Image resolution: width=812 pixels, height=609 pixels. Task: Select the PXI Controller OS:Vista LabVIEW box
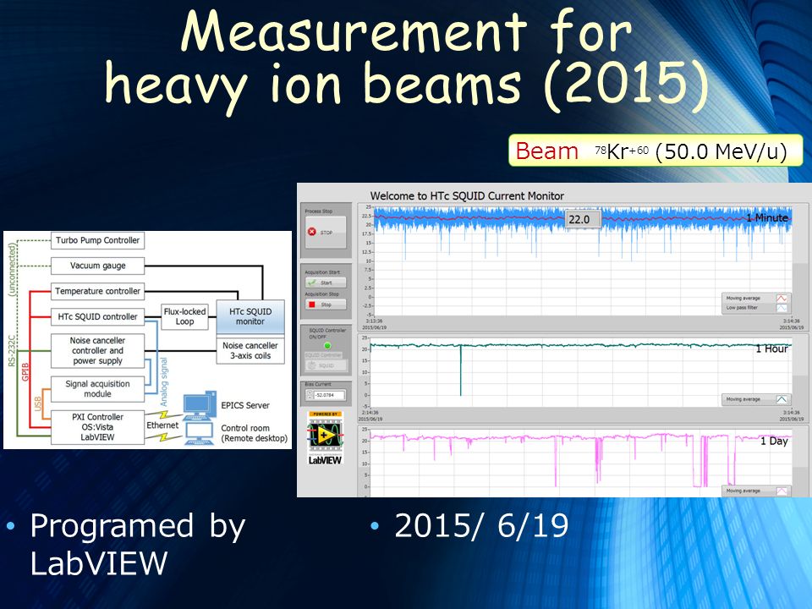click(97, 427)
